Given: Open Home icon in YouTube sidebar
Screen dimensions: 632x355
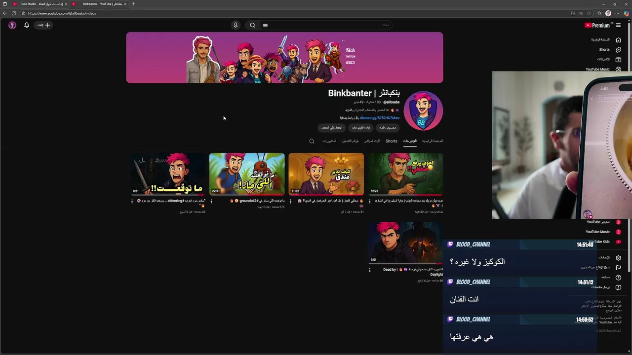Looking at the screenshot, I should pyautogui.click(x=618, y=39).
